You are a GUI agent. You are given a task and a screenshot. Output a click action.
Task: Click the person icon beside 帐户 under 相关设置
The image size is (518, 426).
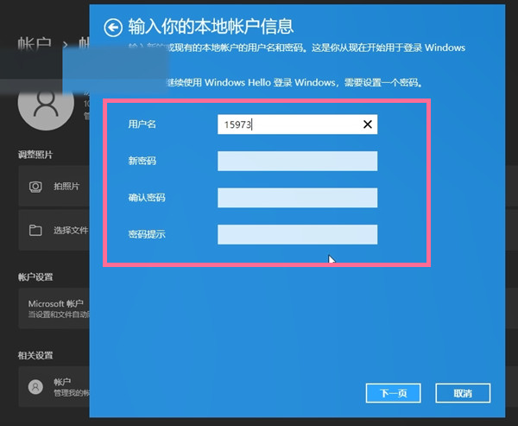(35, 386)
